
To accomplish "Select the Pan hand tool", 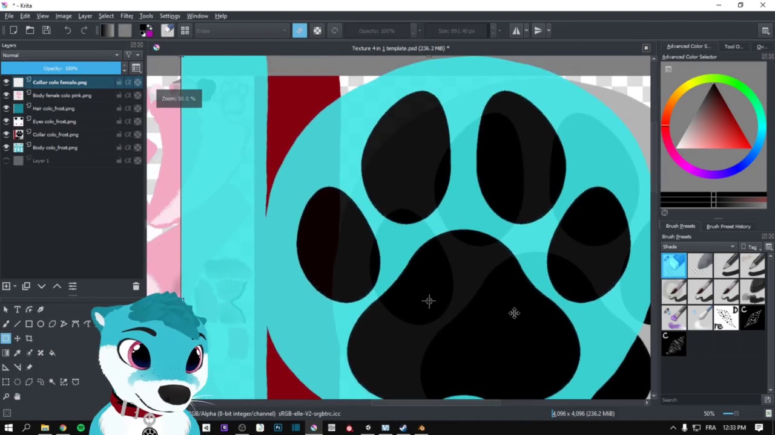I will (x=17, y=396).
